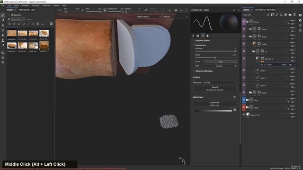
Task: Click the Invert True button
Action: click(221, 62)
